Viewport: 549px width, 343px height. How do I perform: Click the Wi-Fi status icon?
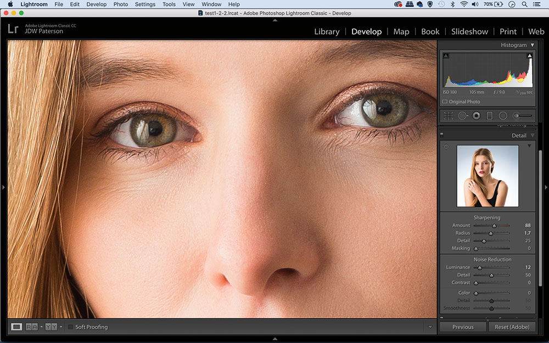pos(464,4)
